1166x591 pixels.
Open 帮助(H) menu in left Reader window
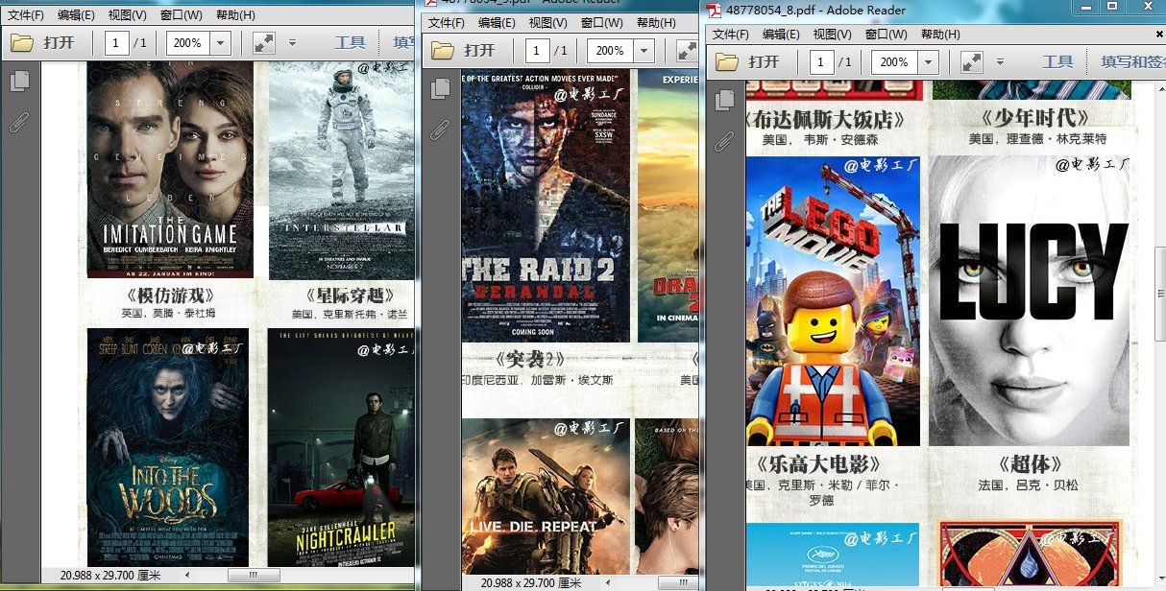pyautogui.click(x=235, y=15)
